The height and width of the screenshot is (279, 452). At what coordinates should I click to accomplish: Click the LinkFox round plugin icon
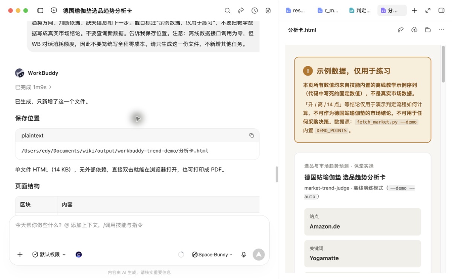click(79, 255)
